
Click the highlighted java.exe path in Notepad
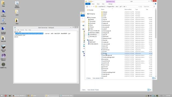29,33
